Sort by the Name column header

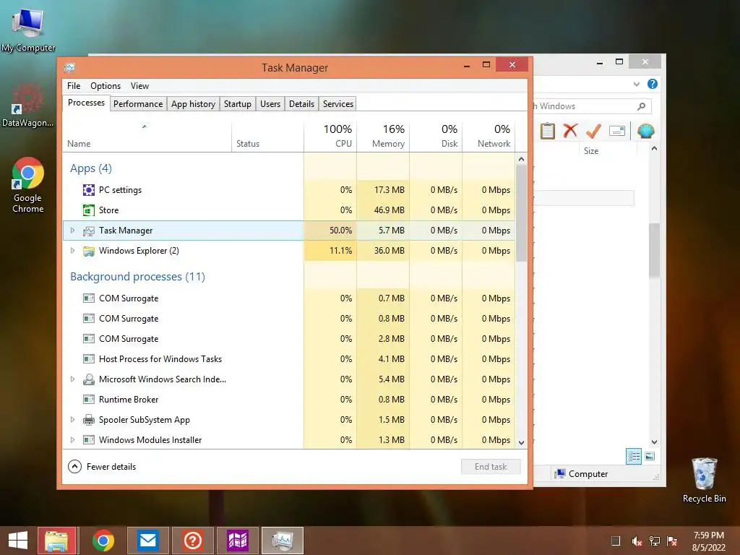coord(147,137)
